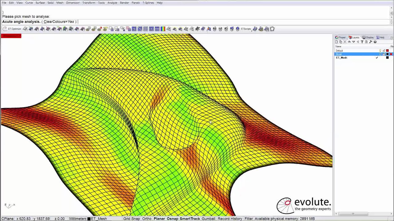Toggle Gumball in status bar
This screenshot has width=394, height=221.
[208, 219]
